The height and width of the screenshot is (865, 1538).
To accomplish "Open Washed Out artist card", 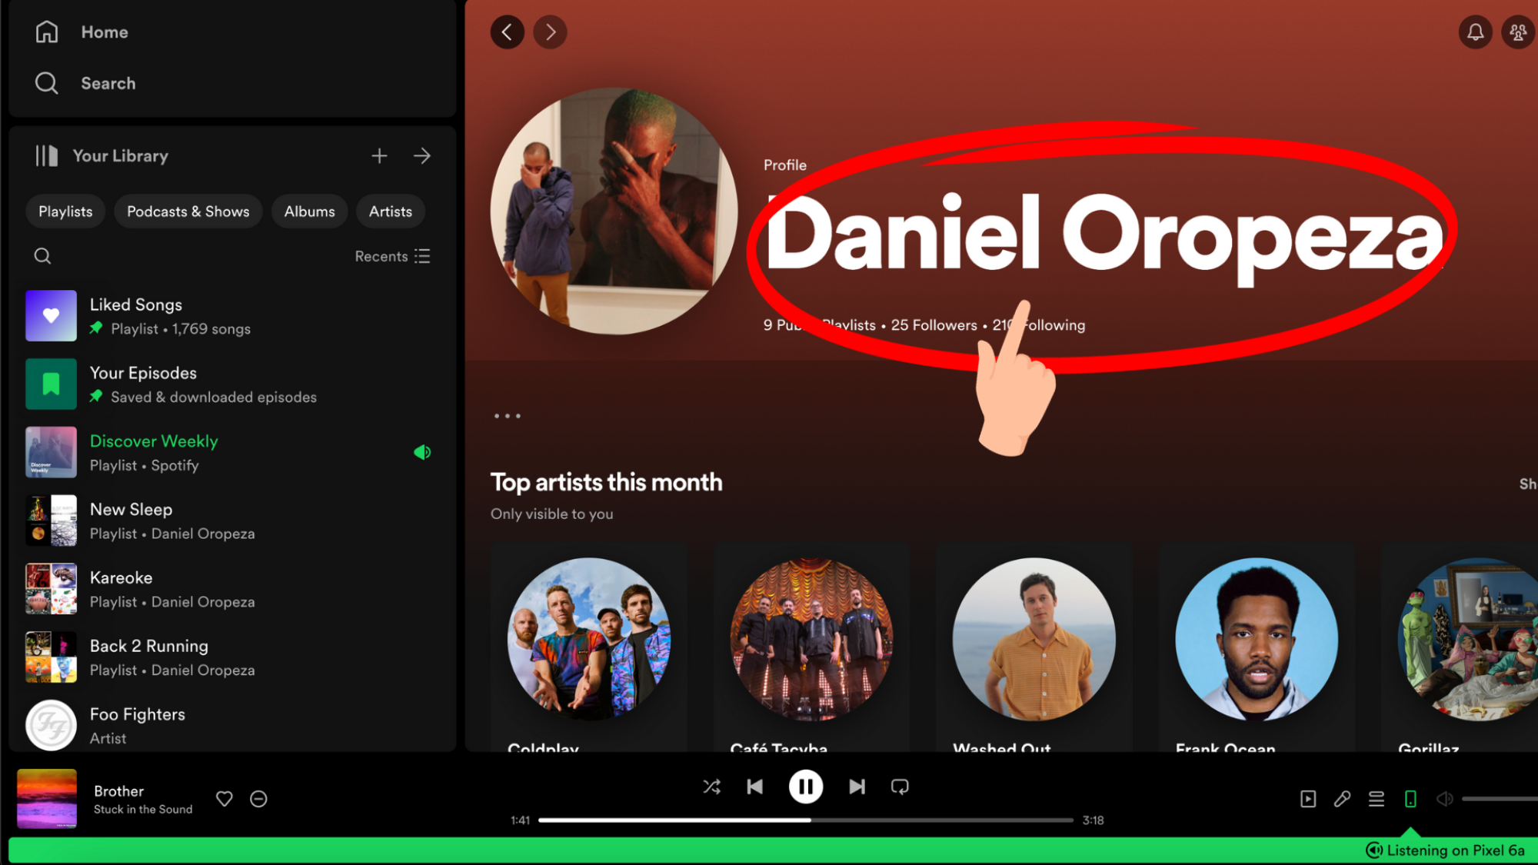I will pos(1034,647).
